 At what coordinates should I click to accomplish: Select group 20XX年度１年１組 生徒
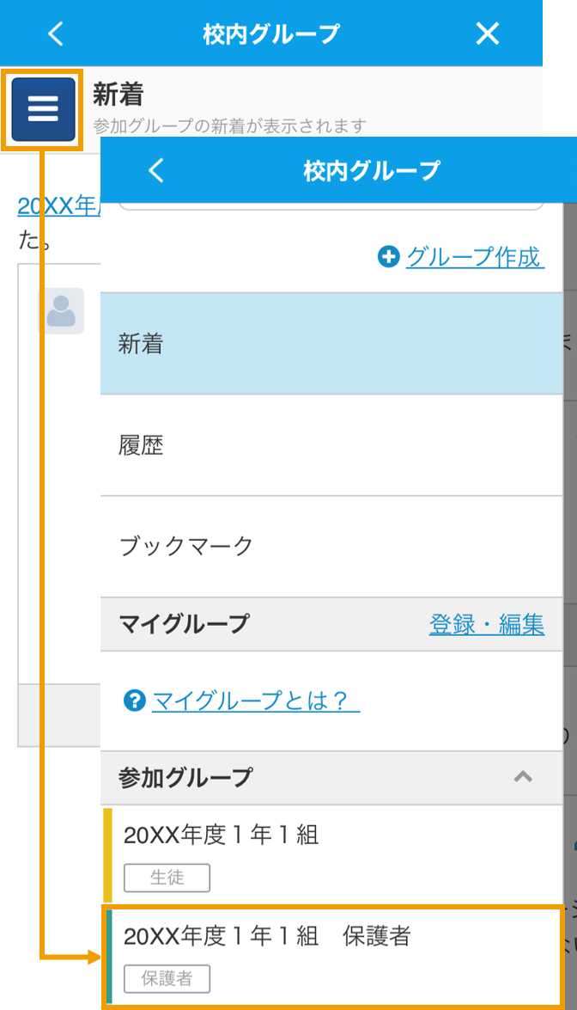tap(331, 854)
